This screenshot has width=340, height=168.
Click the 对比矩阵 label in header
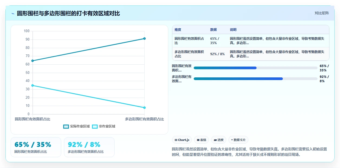pos(322,13)
